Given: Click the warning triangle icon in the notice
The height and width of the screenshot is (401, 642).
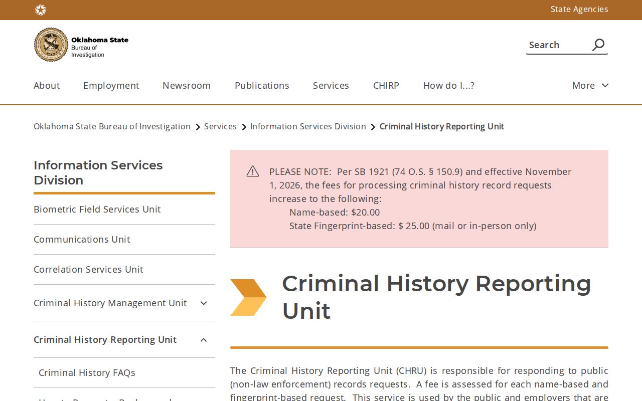Looking at the screenshot, I should [x=253, y=171].
